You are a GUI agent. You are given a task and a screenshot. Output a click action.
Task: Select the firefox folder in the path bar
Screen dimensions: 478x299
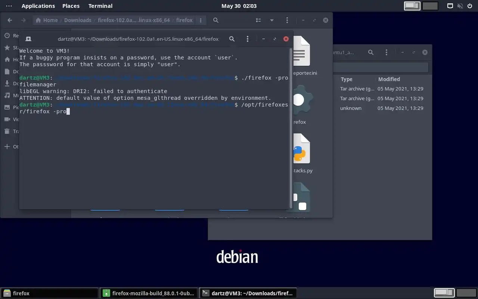pyautogui.click(x=184, y=20)
